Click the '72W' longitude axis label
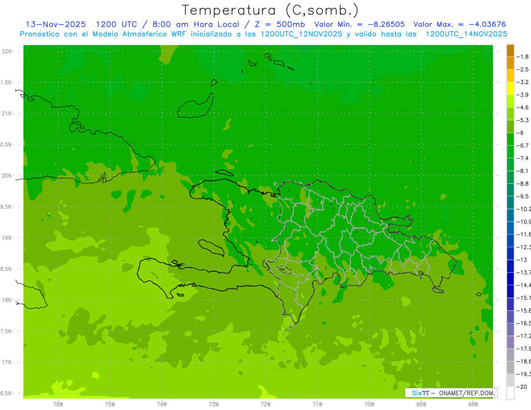 click(x=265, y=404)
